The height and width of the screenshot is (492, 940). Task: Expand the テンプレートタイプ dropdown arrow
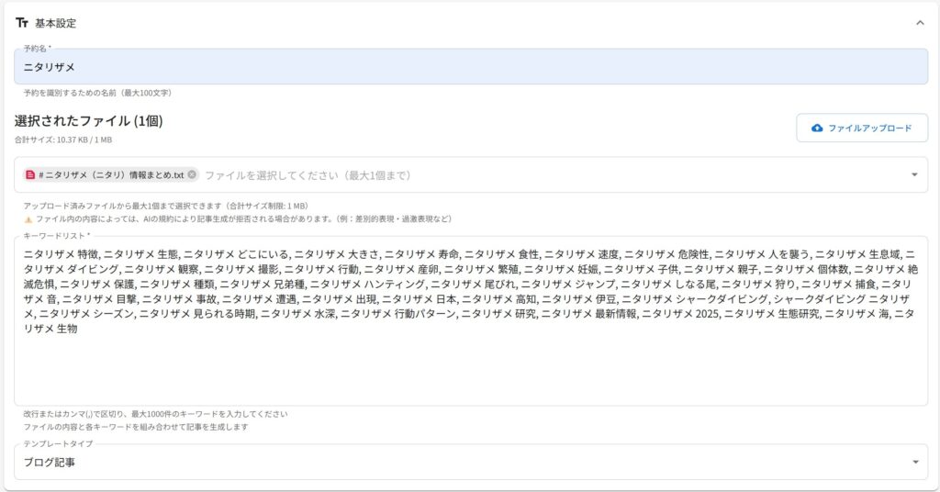point(914,462)
